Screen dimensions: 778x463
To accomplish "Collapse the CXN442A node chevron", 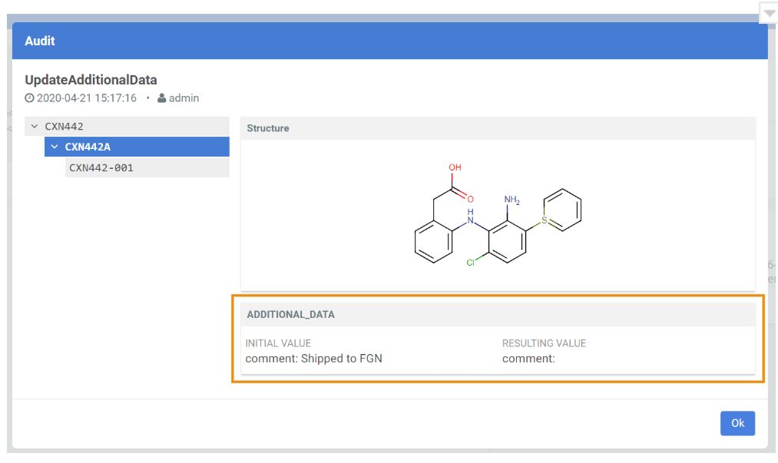I will pos(54,147).
